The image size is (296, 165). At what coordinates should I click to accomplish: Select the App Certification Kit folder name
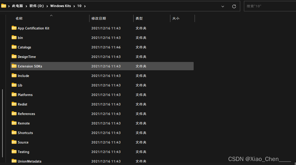click(x=33, y=28)
